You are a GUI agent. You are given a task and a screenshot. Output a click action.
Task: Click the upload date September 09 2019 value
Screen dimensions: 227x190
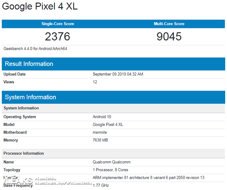(x=118, y=74)
